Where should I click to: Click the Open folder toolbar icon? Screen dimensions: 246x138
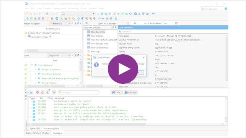[x=31, y=14]
